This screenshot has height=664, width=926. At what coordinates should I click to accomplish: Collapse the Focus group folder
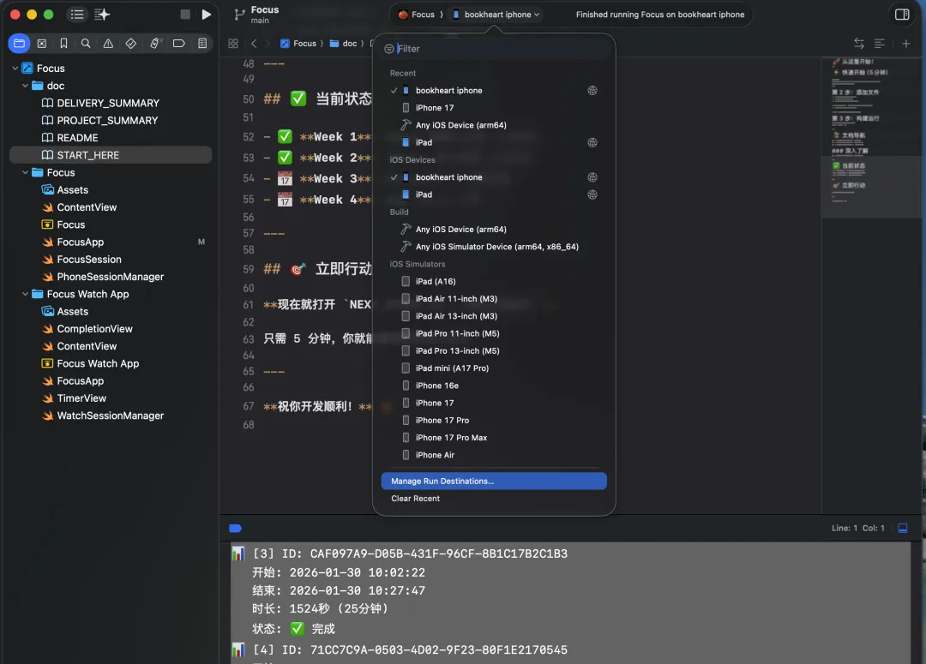coord(25,172)
